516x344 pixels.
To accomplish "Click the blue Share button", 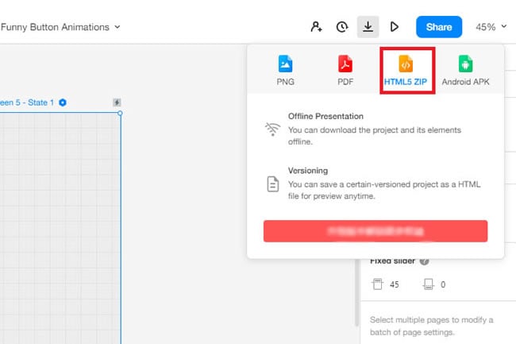I will 439,27.
